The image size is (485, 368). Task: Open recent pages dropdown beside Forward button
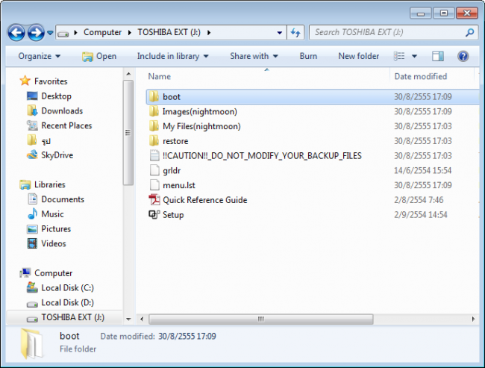50,33
